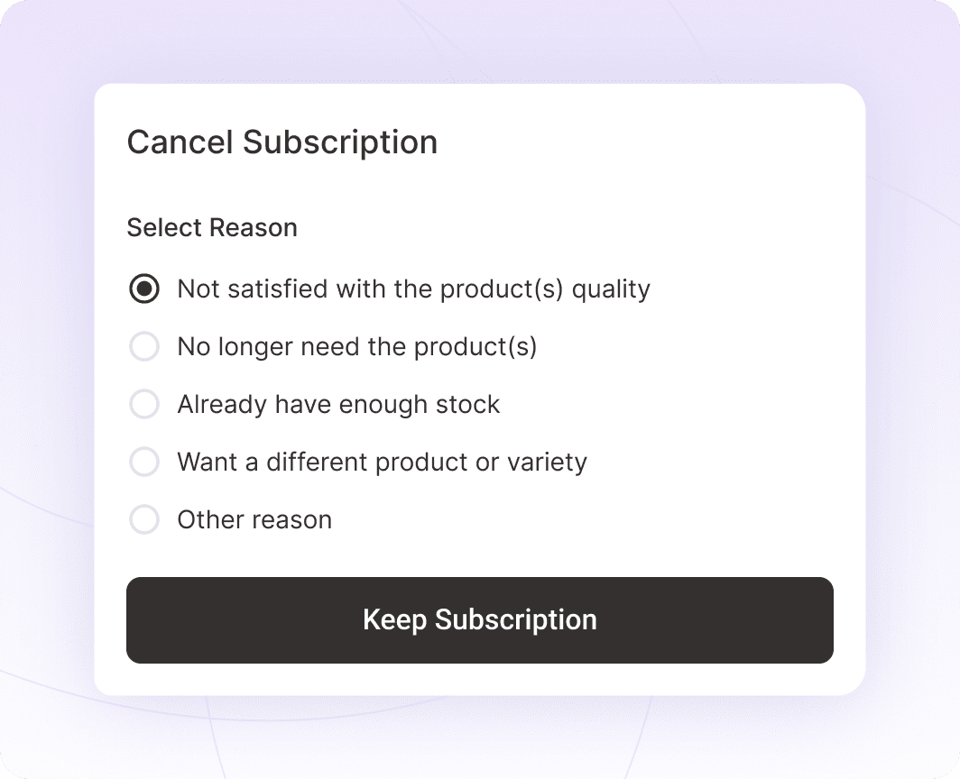Choose 'No longer need the product(s)' option
This screenshot has width=960, height=779.
[x=144, y=346]
